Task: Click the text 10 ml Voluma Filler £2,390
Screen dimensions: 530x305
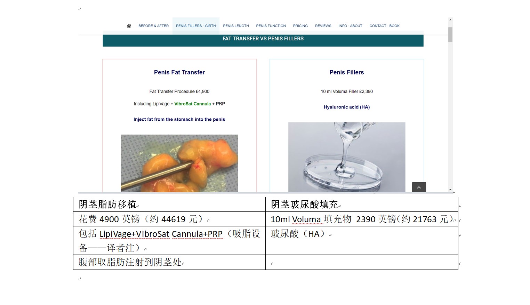Action: click(x=347, y=91)
